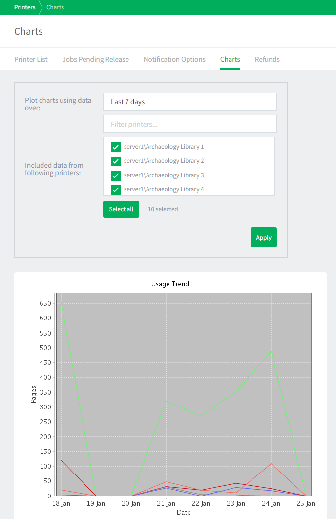The image size is (336, 519).
Task: Click the 24 Jan axis label
Action: (x=271, y=503)
